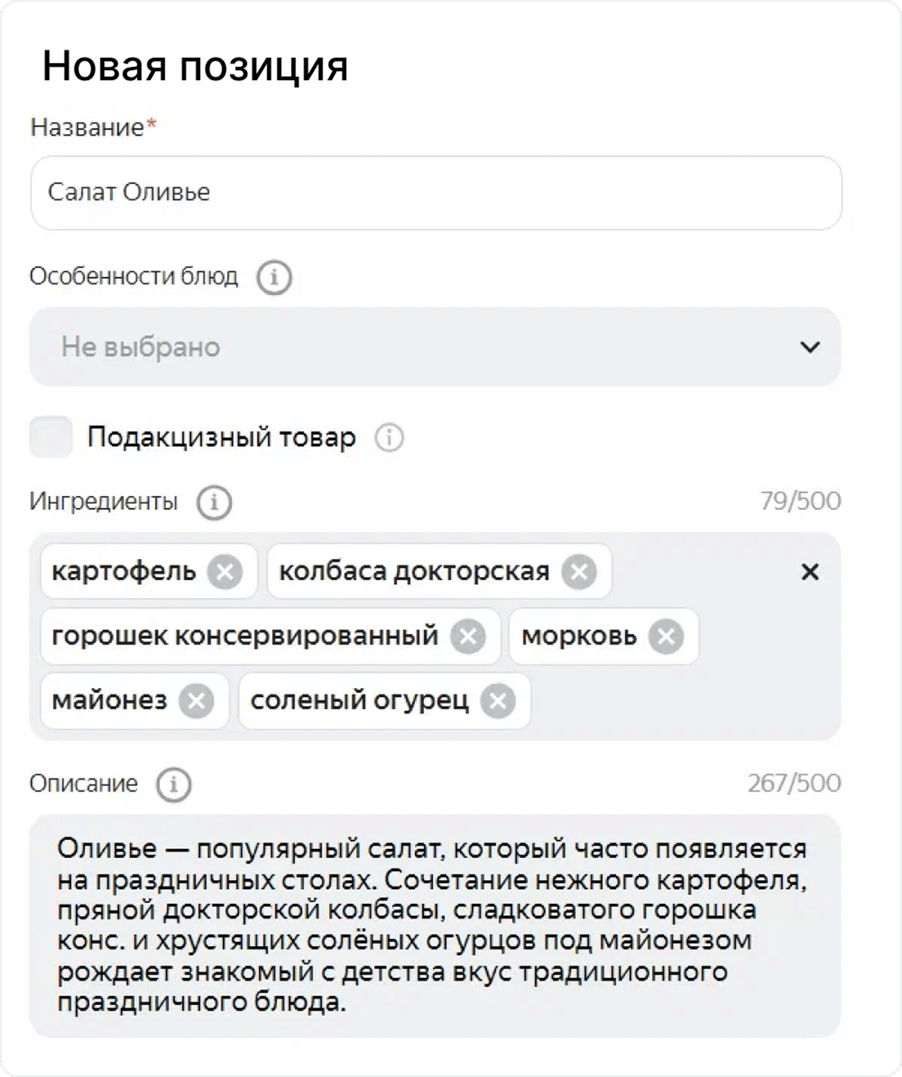Remove the морковь ingredient tag
Screen dimensions: 902x1077
point(666,636)
